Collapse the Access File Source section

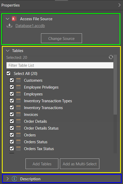8,19
